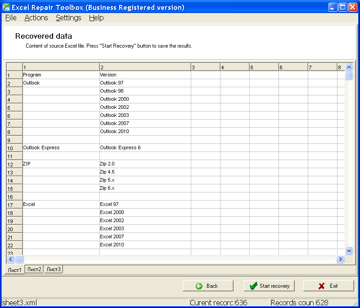Click the 'Program' cell
This screenshot has width=360, height=308.
[61, 75]
